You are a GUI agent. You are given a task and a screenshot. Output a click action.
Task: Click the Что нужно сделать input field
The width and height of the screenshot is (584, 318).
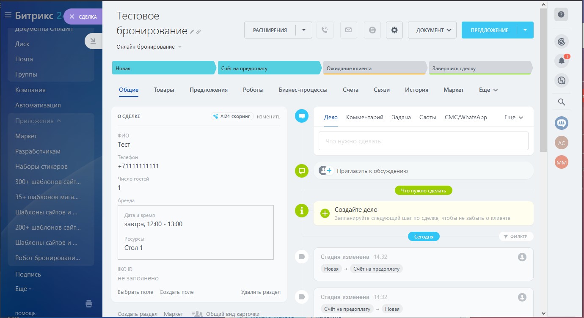tap(423, 141)
